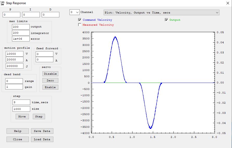Click the dead band range field
Viewport: 232px width, 148px height.
pos(14,81)
